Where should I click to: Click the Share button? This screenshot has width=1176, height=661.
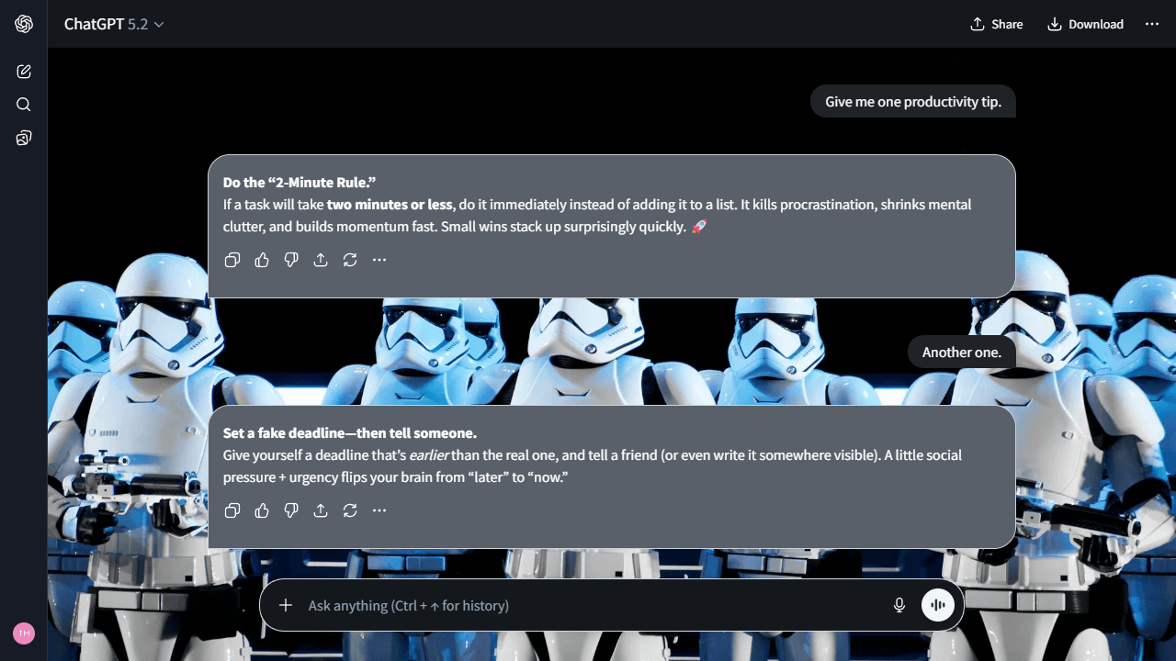(996, 24)
